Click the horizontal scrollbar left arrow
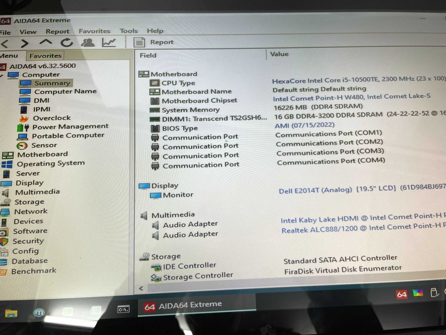Image resolution: width=446 pixels, height=335 pixels. (141, 288)
